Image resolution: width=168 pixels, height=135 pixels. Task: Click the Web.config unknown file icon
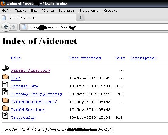point(5,115)
